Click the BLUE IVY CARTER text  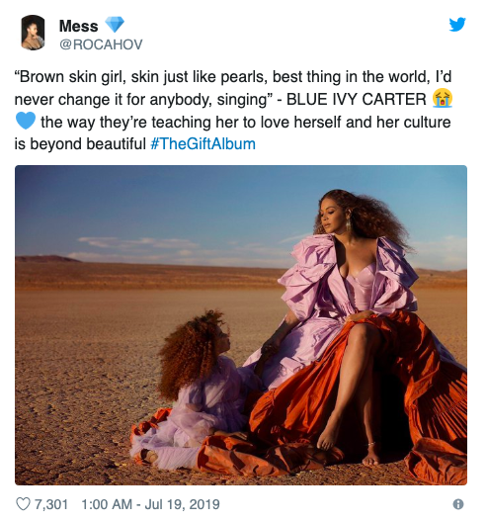[x=357, y=99]
